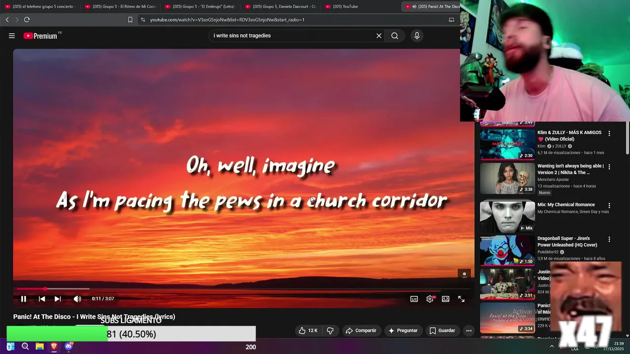Open more actions ellipsis under video
Image resolution: width=630 pixels, height=354 pixels.
(469, 331)
